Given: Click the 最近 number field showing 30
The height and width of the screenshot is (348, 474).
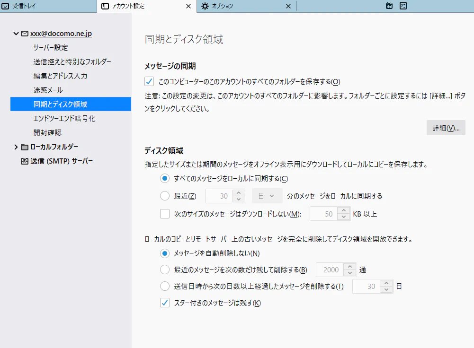Looking at the screenshot, I should (x=219, y=196).
